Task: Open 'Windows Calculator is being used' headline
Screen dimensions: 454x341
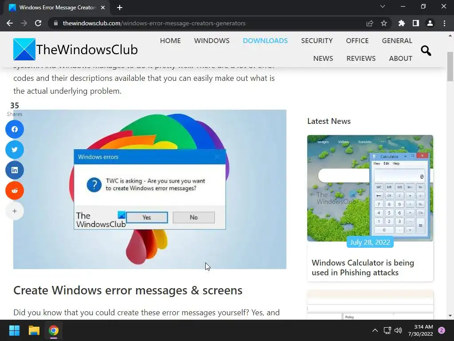Action: [x=363, y=268]
